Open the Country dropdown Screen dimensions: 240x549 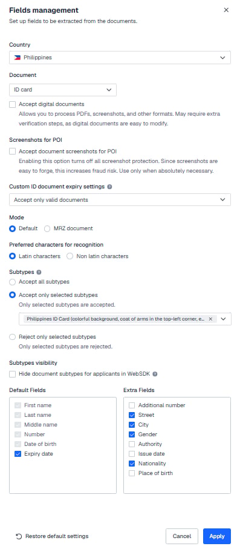pos(120,58)
